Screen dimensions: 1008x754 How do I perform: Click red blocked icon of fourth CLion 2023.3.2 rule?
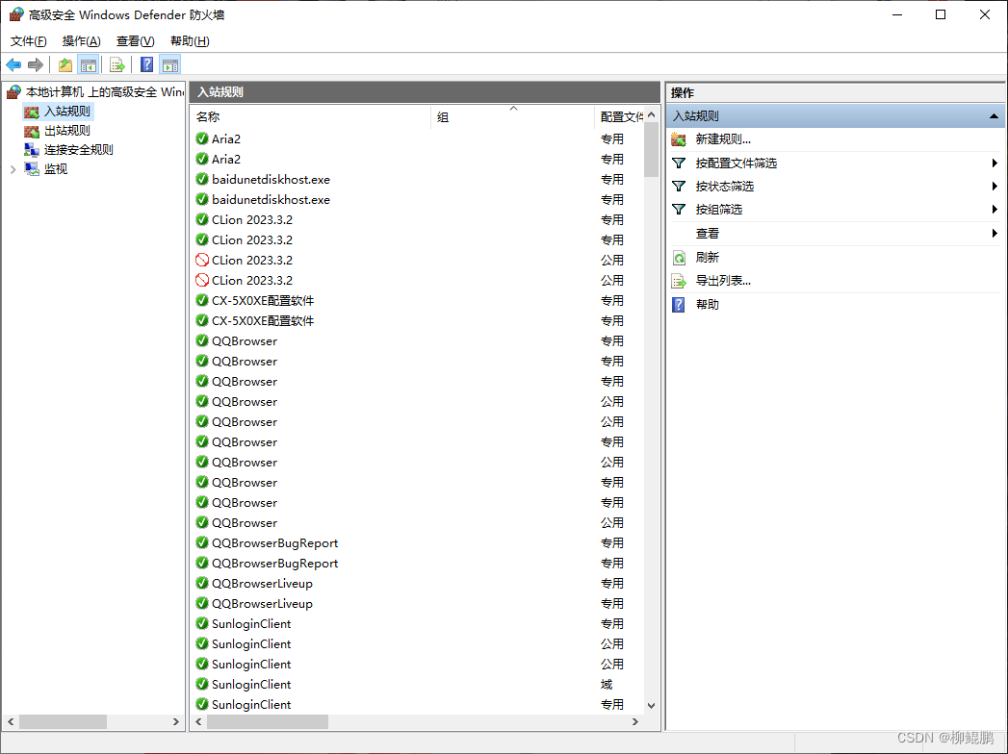202,280
